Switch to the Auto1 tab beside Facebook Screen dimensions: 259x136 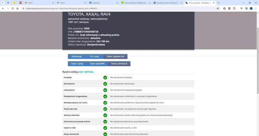tap(72, 3)
